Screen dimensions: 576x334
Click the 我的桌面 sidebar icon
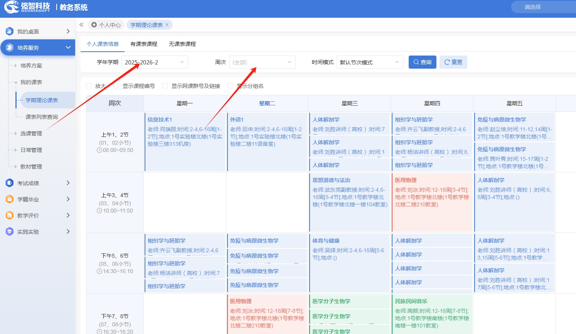point(10,31)
